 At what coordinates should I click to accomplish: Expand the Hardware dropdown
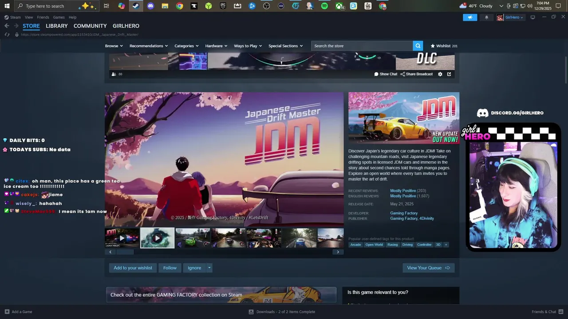[216, 46]
